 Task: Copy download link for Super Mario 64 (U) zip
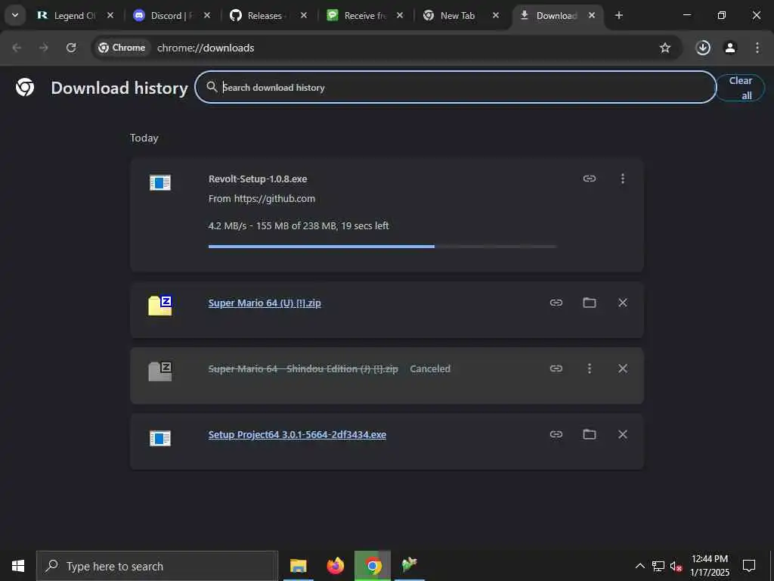(x=556, y=303)
